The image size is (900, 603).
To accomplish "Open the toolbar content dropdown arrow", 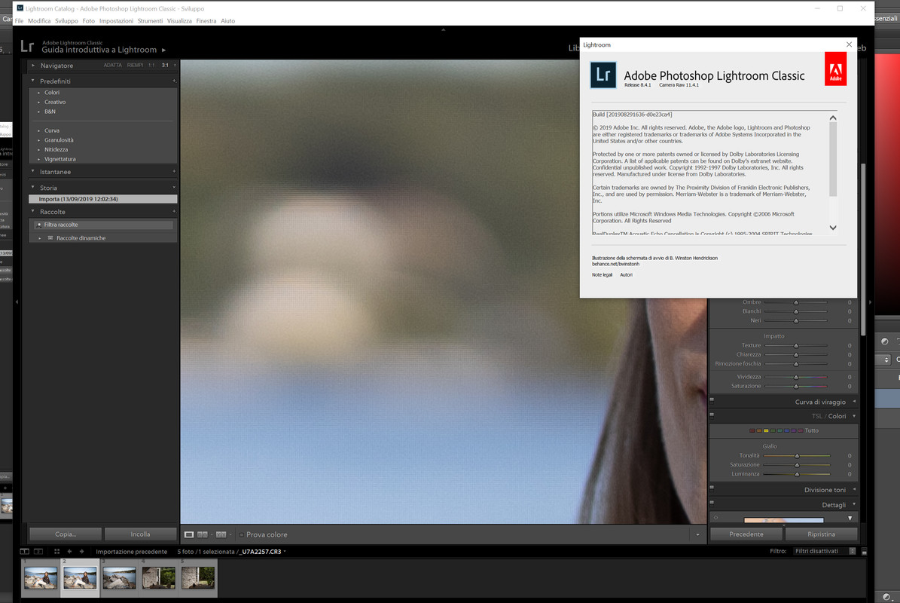I will [x=697, y=534].
